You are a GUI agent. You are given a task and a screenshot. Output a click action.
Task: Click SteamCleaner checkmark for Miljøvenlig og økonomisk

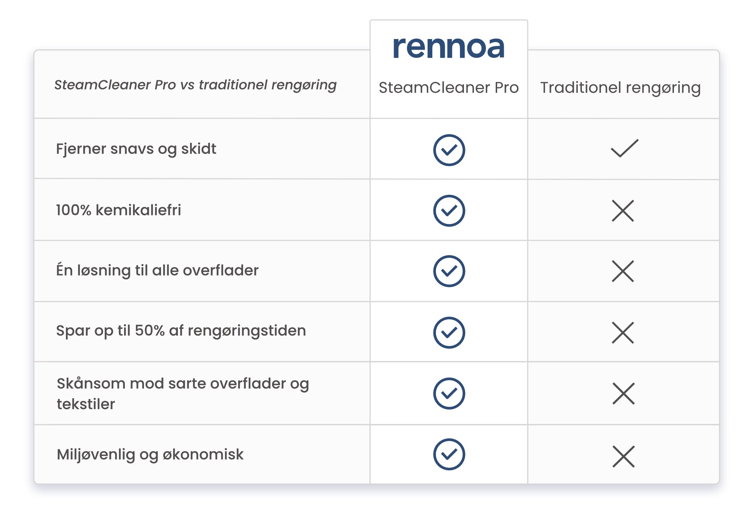click(x=449, y=454)
